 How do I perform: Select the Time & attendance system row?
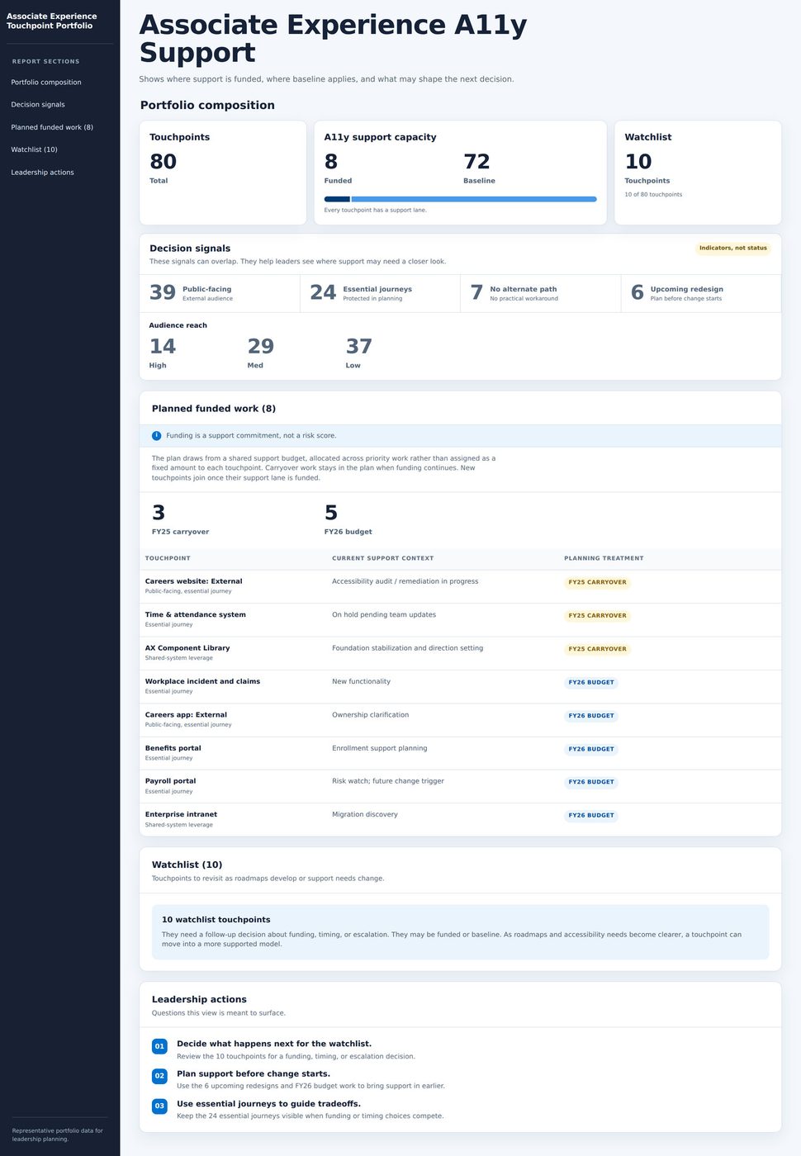click(x=460, y=620)
